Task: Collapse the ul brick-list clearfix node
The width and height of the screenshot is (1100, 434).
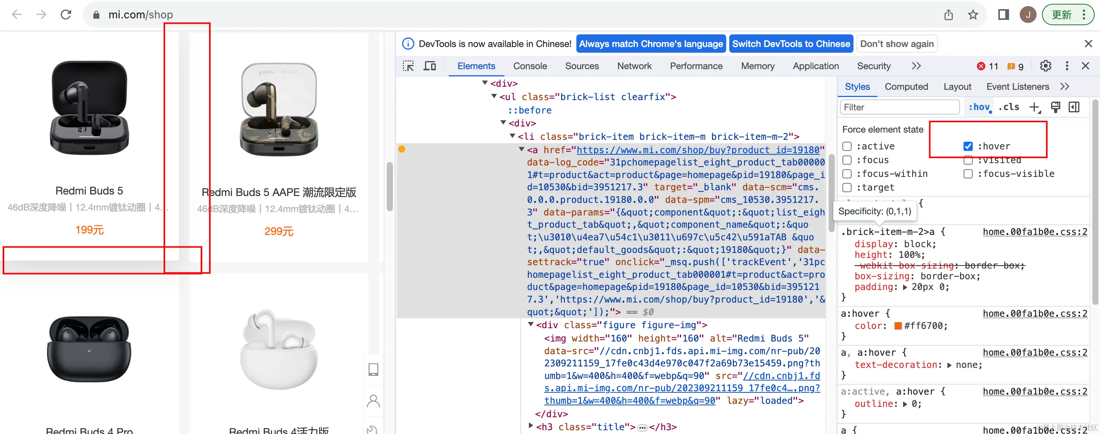Action: coord(494,96)
